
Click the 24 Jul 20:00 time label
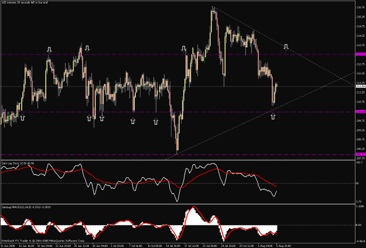coord(228,246)
